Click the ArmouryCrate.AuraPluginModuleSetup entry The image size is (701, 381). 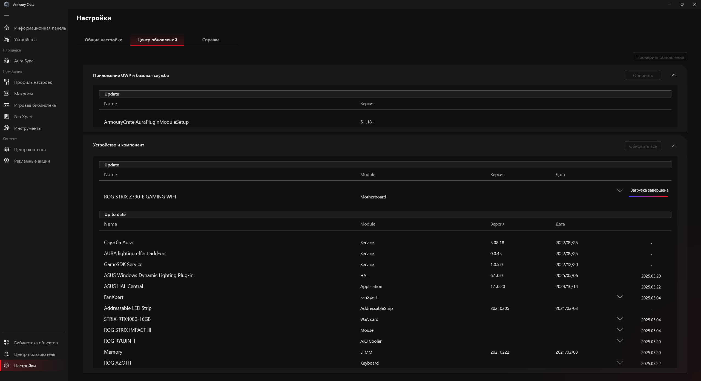point(146,122)
